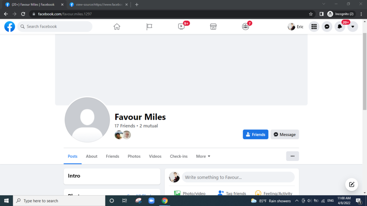This screenshot has width=367, height=206.
Task: Switch to the About tab
Action: pos(91,156)
